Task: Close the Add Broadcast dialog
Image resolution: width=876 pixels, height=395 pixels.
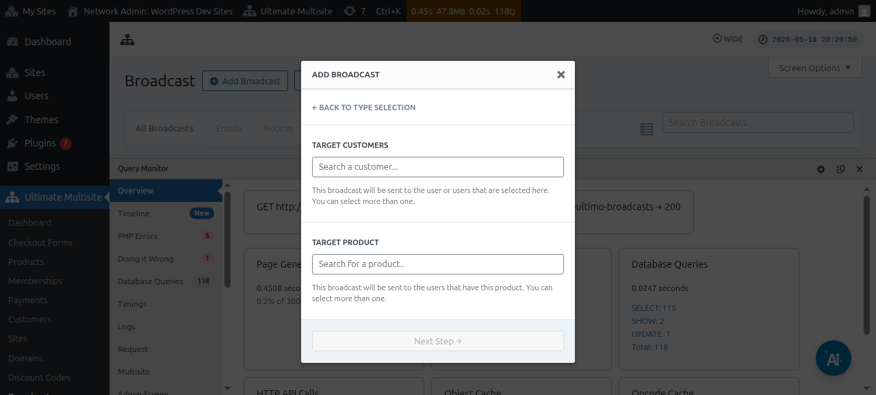Action: click(561, 75)
